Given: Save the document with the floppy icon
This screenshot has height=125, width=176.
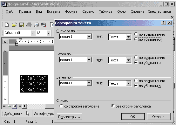Looking at the screenshot, I should [x=22, y=25].
